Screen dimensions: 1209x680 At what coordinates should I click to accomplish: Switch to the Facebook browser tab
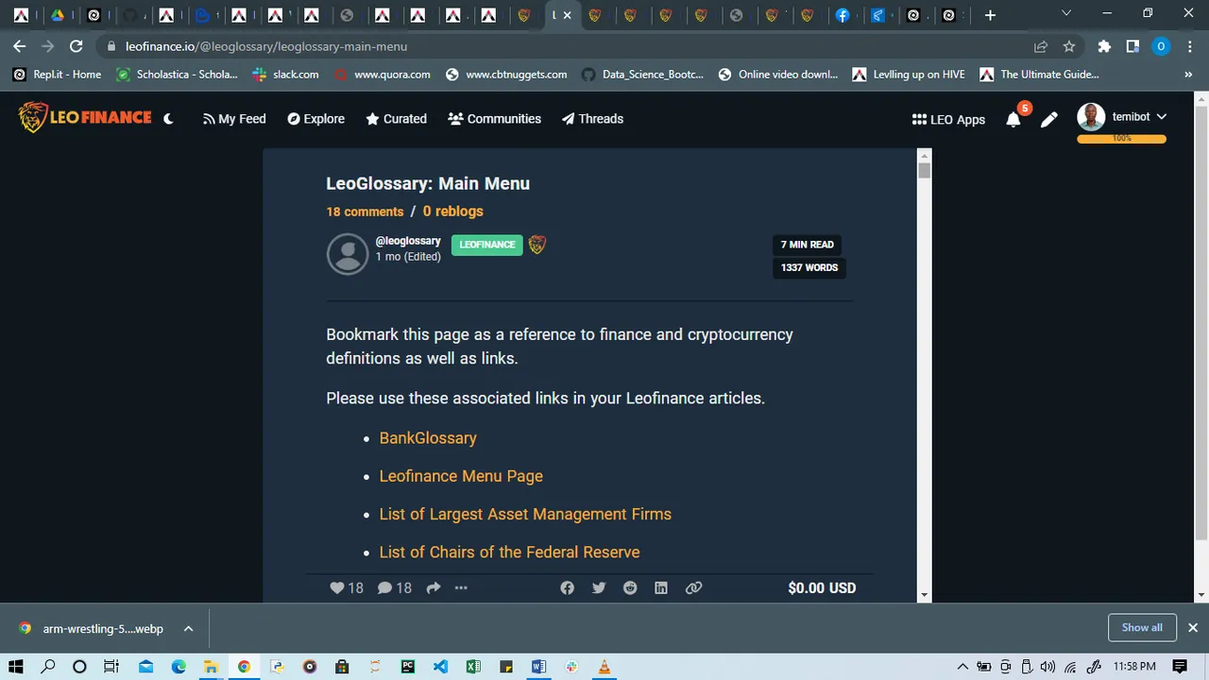pyautogui.click(x=843, y=15)
